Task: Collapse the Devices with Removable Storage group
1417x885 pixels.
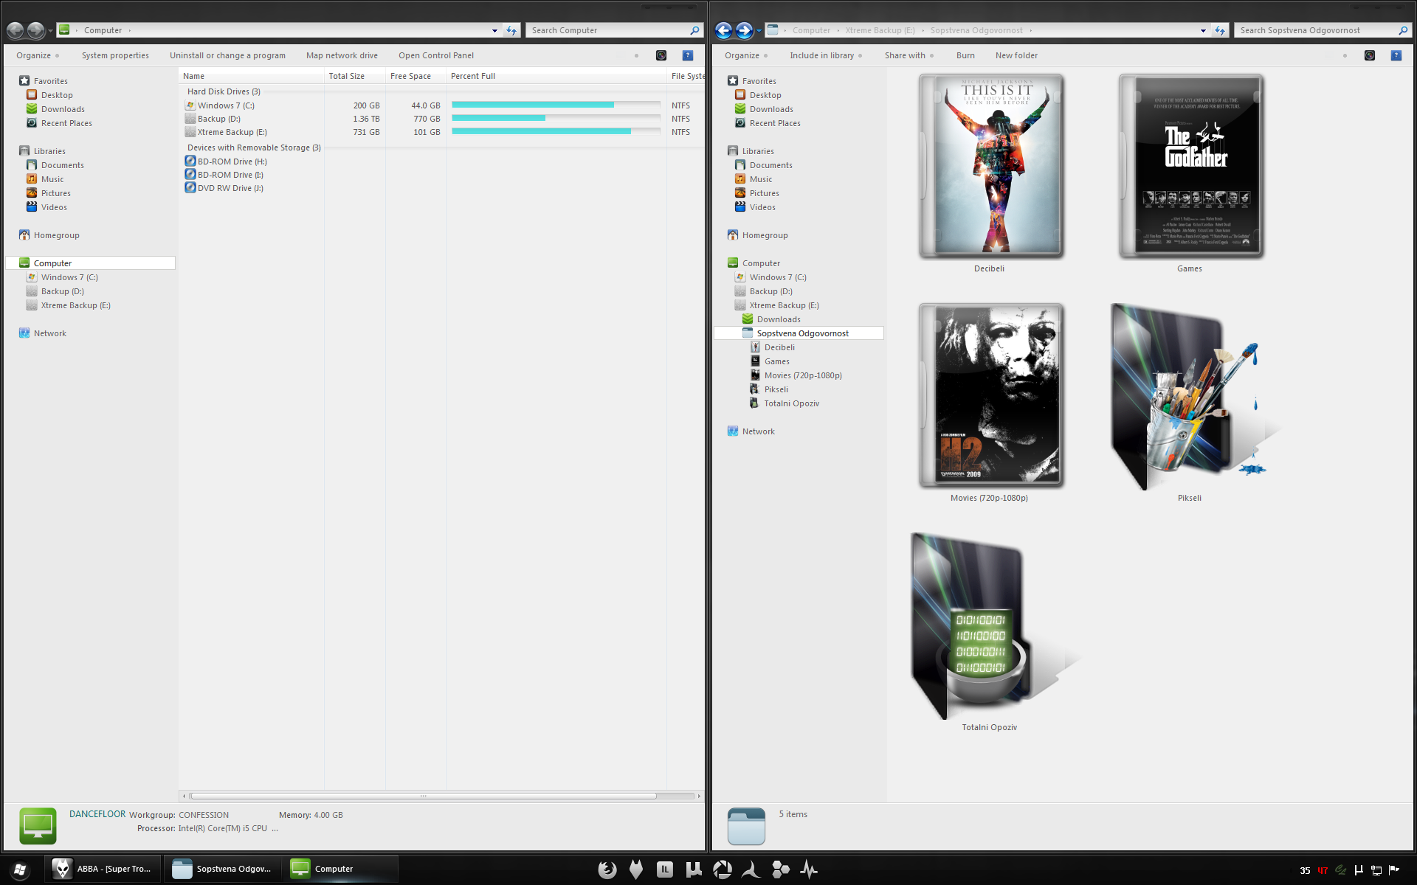Action: (254, 147)
